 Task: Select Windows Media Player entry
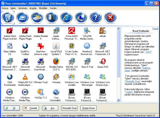coord(25,95)
